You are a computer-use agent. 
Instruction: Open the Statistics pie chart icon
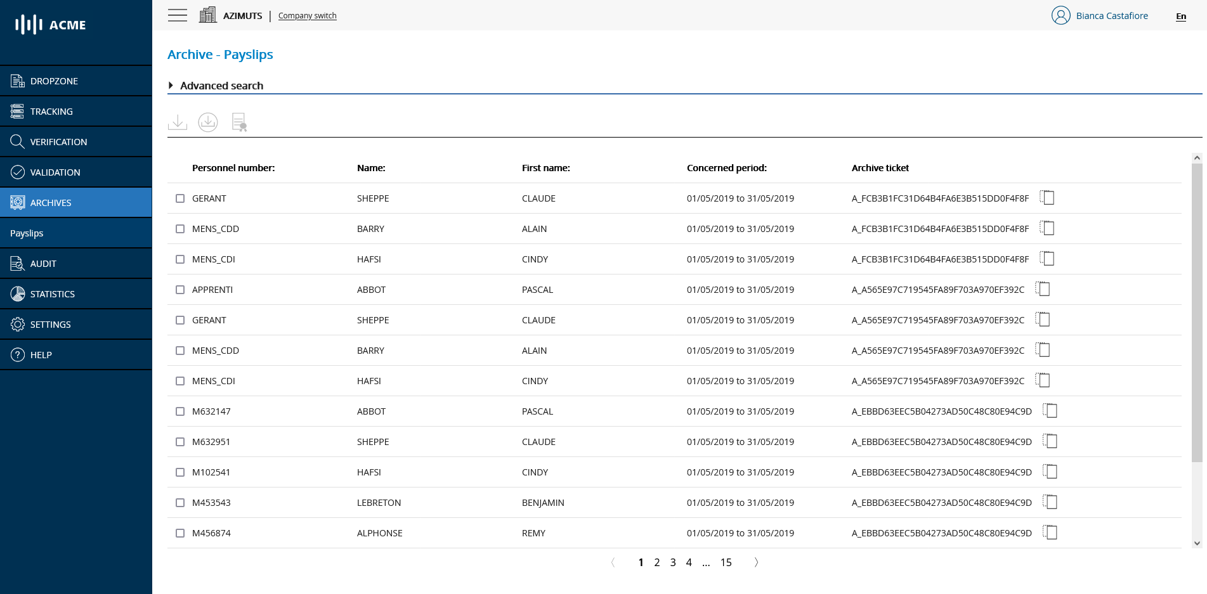[16, 294]
